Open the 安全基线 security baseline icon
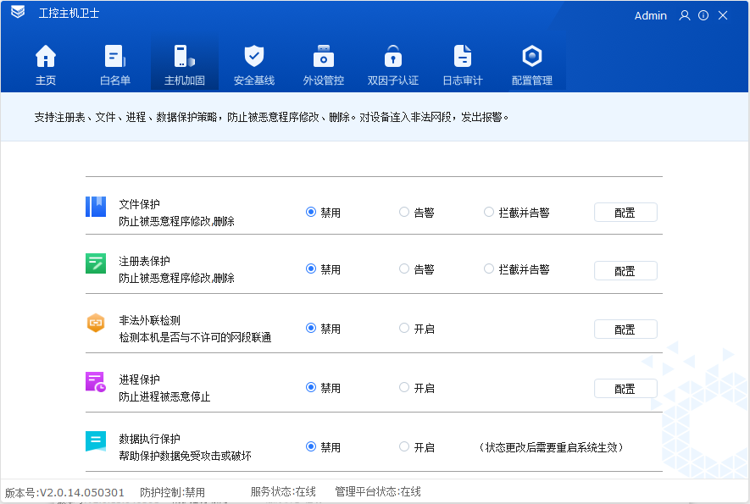Viewport: 750px width, 504px height. coord(253,58)
